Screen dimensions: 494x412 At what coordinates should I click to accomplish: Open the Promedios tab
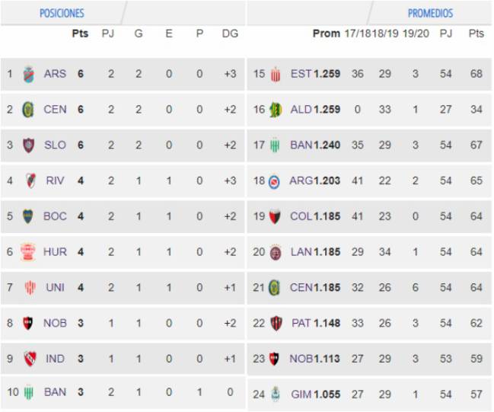(430, 13)
